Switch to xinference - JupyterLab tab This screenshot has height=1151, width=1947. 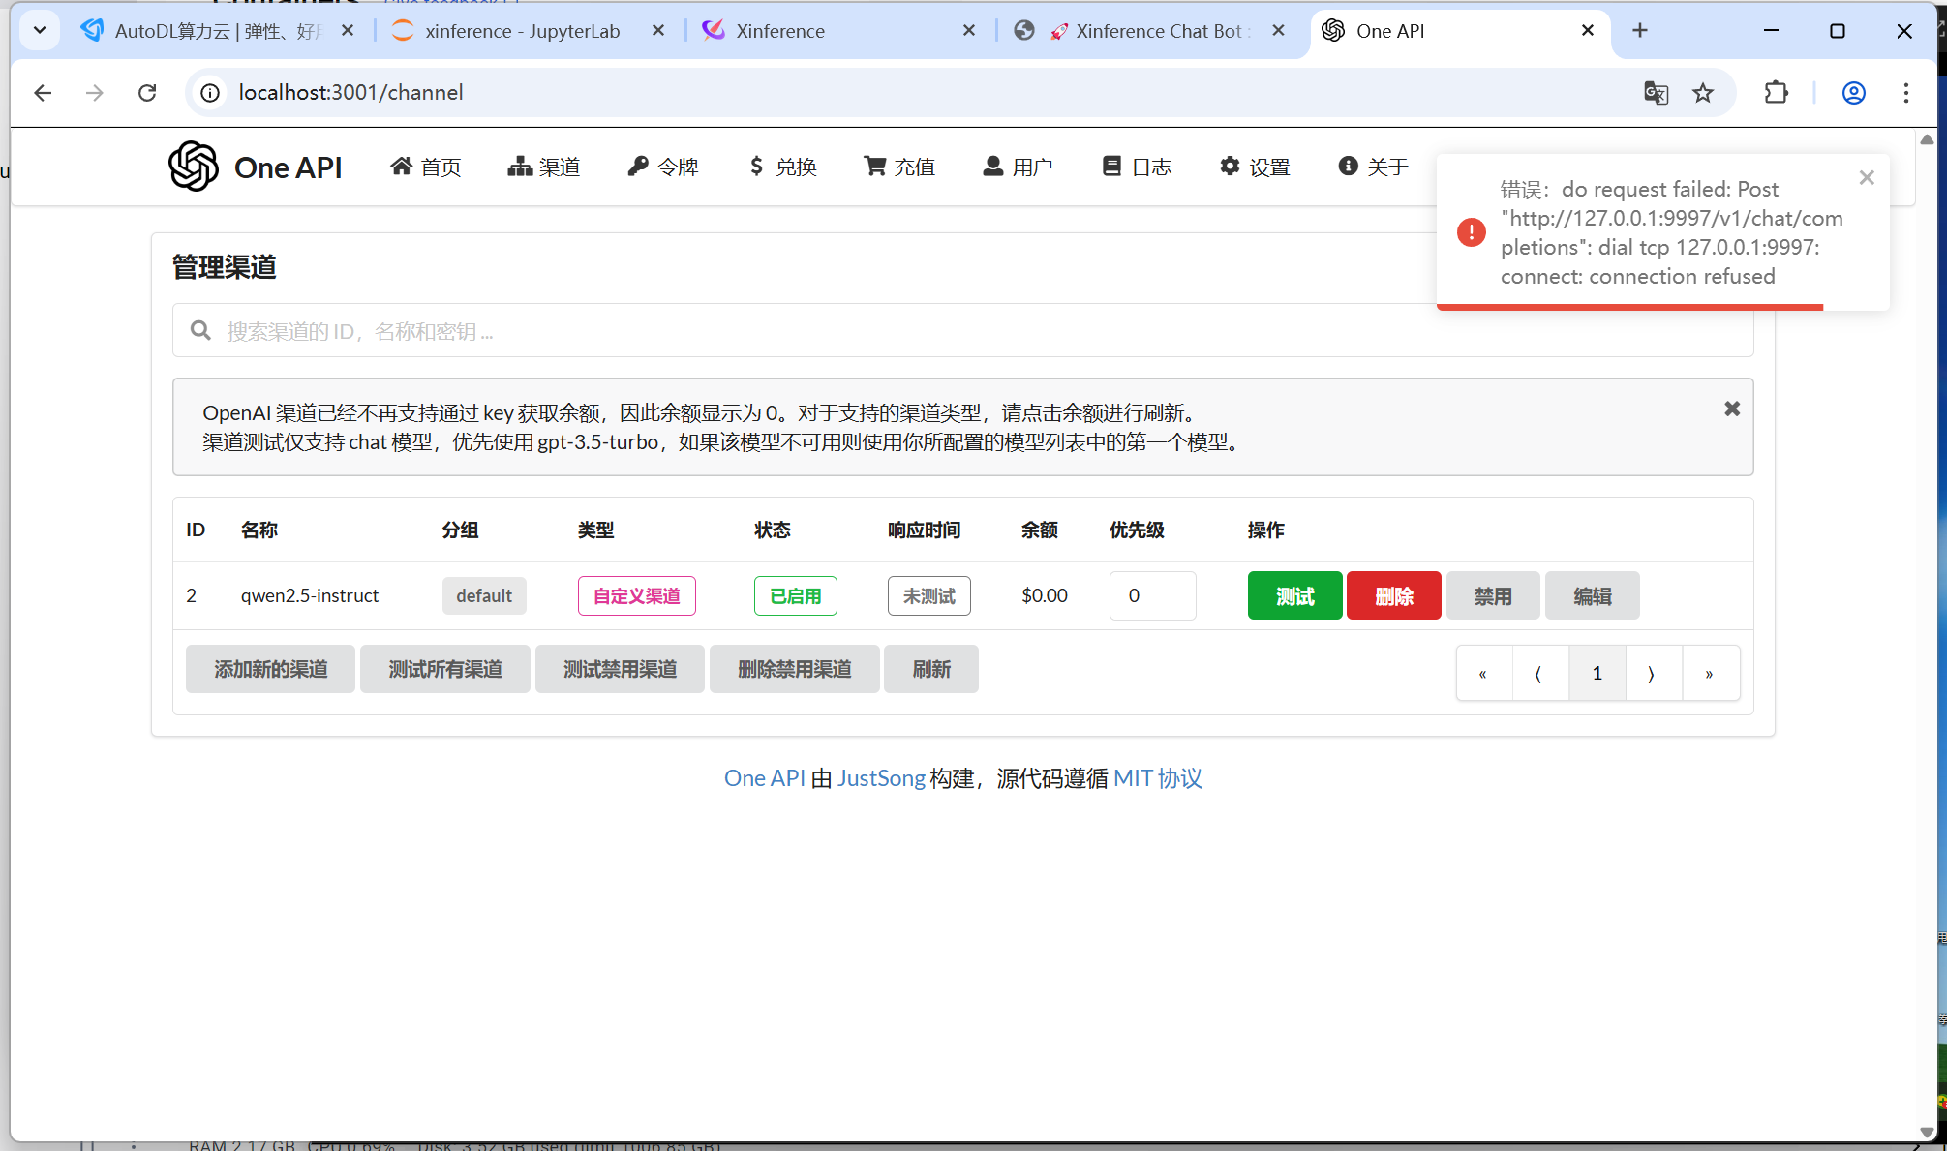(x=523, y=31)
